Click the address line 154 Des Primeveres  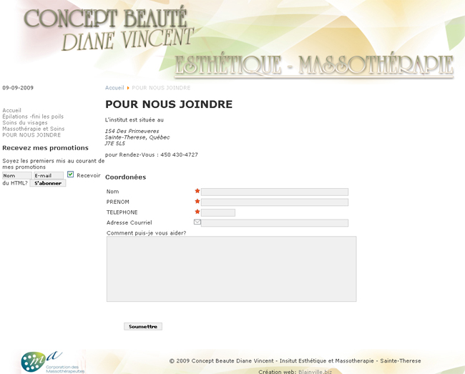(132, 131)
